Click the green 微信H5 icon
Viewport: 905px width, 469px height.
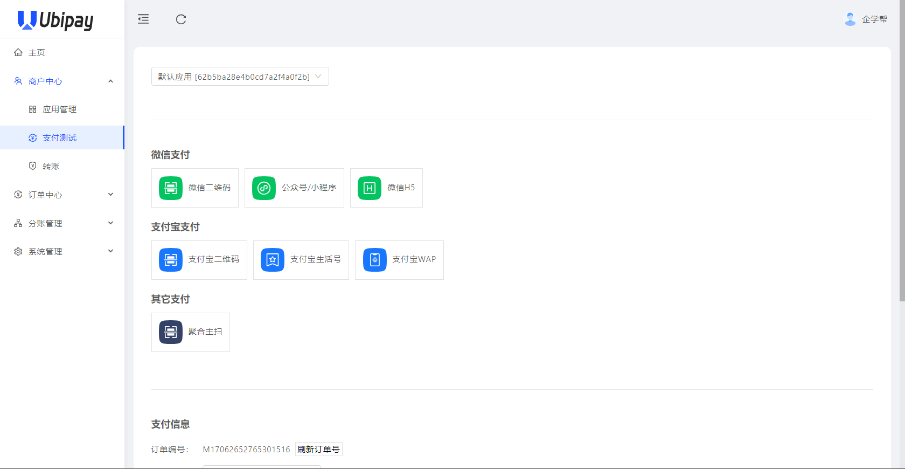point(370,188)
